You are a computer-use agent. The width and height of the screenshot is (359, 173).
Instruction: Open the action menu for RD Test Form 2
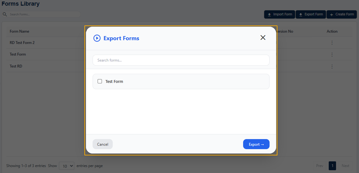(x=332, y=43)
